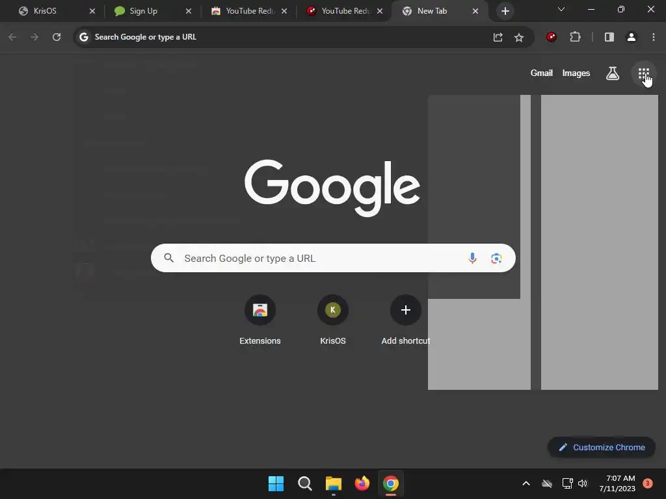Viewport: 666px width, 499px height.
Task: Click the Google logo
Action: [x=332, y=187]
